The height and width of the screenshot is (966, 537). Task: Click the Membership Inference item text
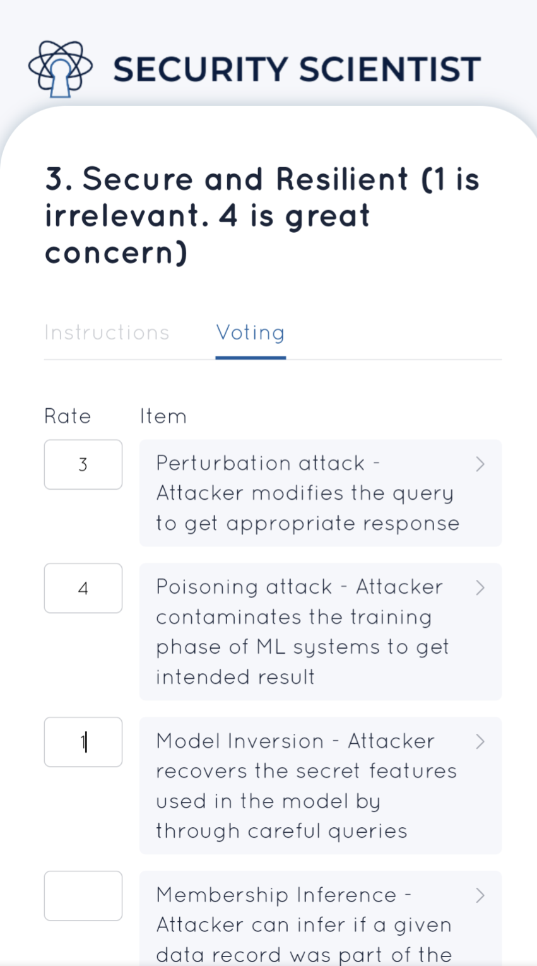(x=304, y=925)
